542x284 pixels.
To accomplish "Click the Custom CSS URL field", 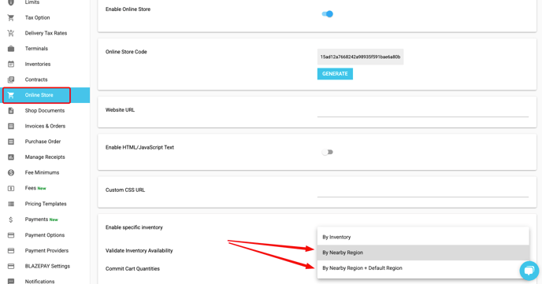I will pos(423,191).
